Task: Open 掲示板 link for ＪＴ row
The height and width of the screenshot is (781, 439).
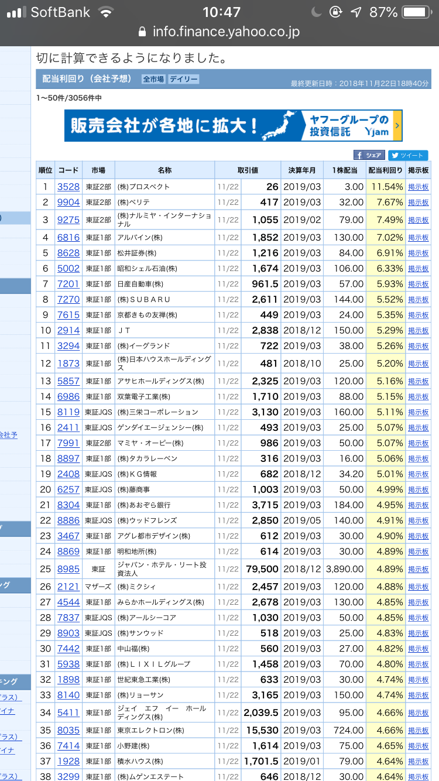Action: [419, 331]
